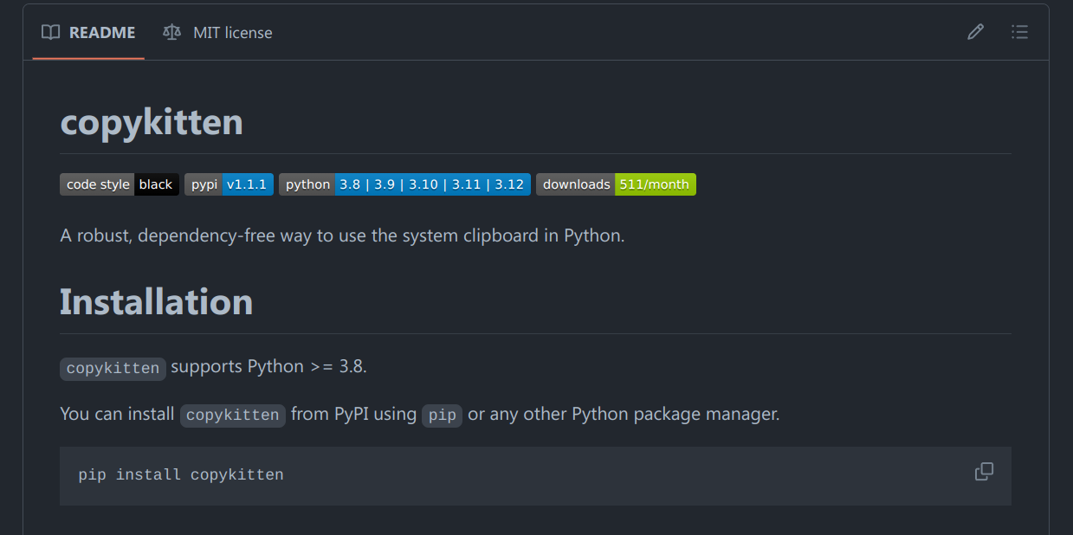Click the book icon beside README

point(51,33)
